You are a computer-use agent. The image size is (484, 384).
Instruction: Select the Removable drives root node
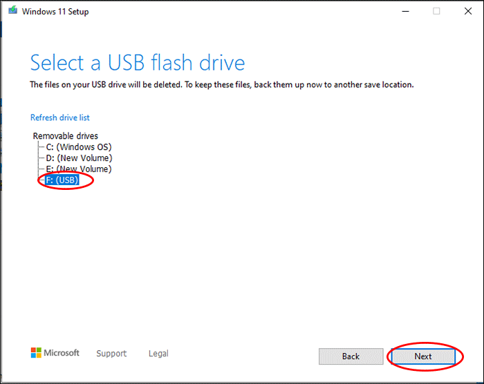click(66, 136)
